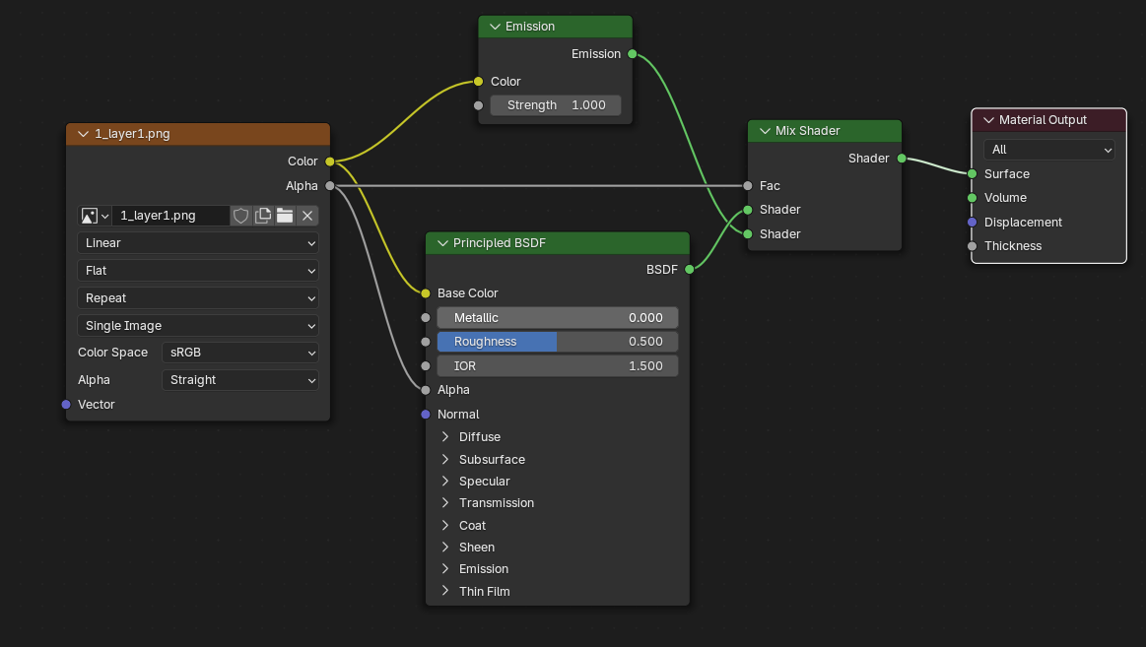Open the sRGB Color Space dropdown
This screenshot has width=1146, height=647.
(239, 352)
